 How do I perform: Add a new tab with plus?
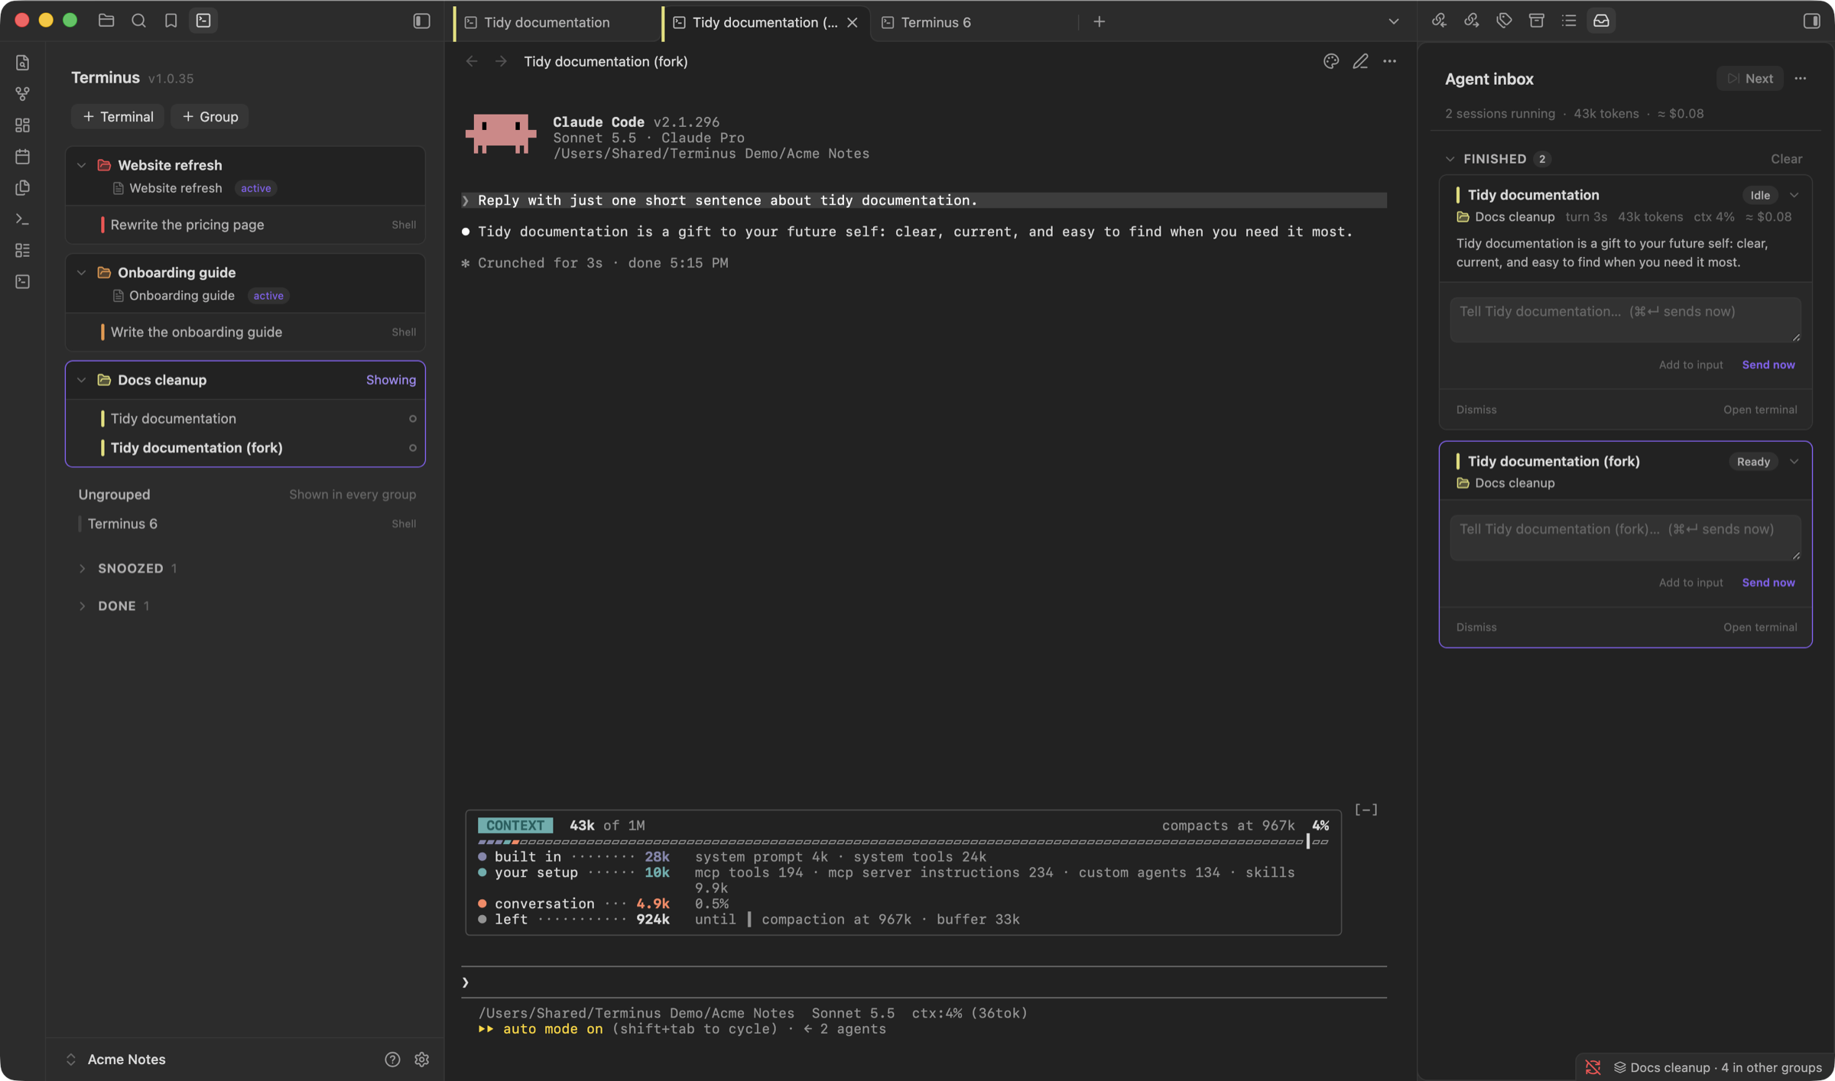[x=1099, y=21]
